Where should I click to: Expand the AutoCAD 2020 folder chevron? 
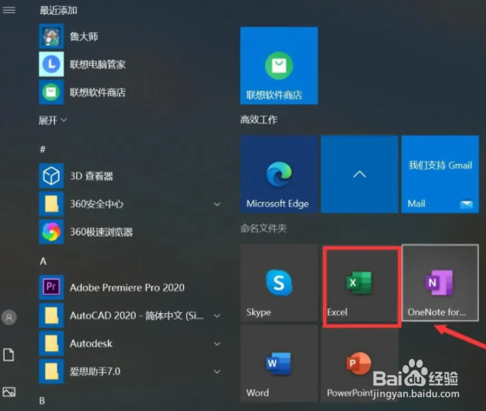[217, 315]
